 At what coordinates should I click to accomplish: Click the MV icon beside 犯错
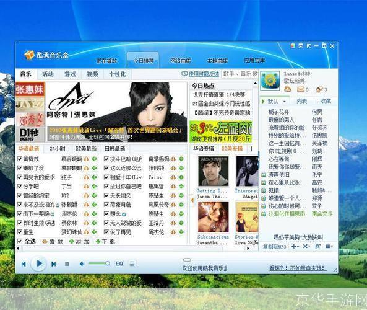[264, 190]
